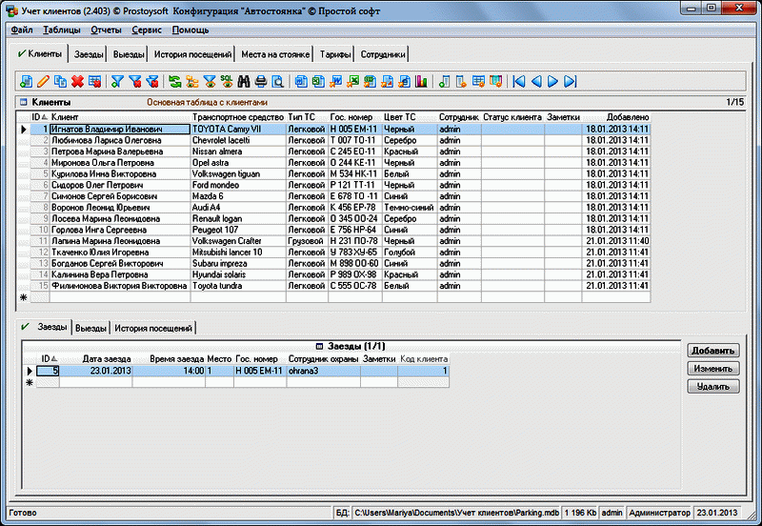Collapse the Заезды (1/1) panel icon

pos(319,346)
